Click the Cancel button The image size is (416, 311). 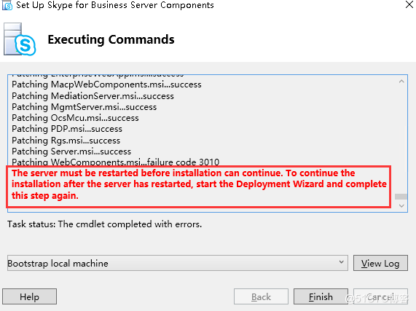tap(380, 296)
